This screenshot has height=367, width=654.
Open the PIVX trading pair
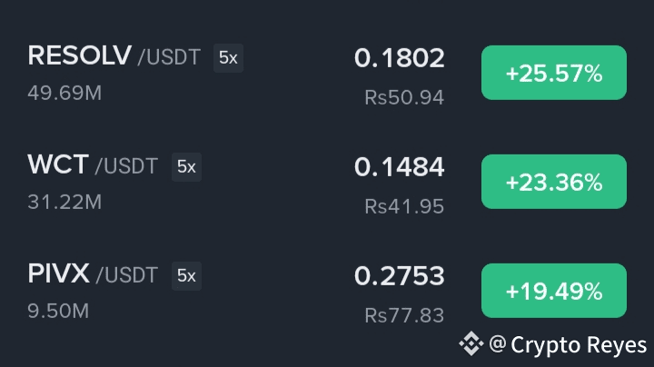point(59,274)
